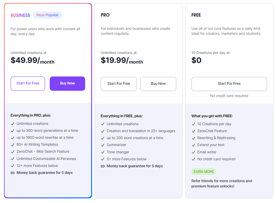This screenshot has height=203, width=276.
Task: Click checkmark next to Unlimited Customizable AI Personas
Action: point(13,159)
